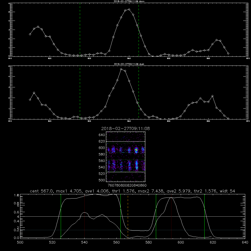Click the red dotted line near 594 in the bottom plot
The width and height of the screenshot is (251, 251).
pyautogui.click(x=171, y=216)
